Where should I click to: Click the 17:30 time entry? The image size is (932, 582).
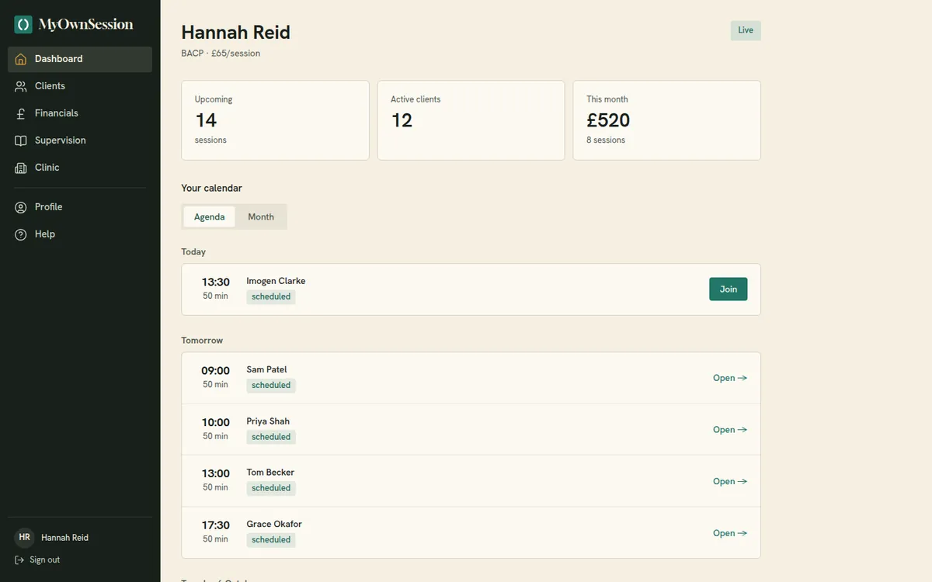tap(216, 526)
